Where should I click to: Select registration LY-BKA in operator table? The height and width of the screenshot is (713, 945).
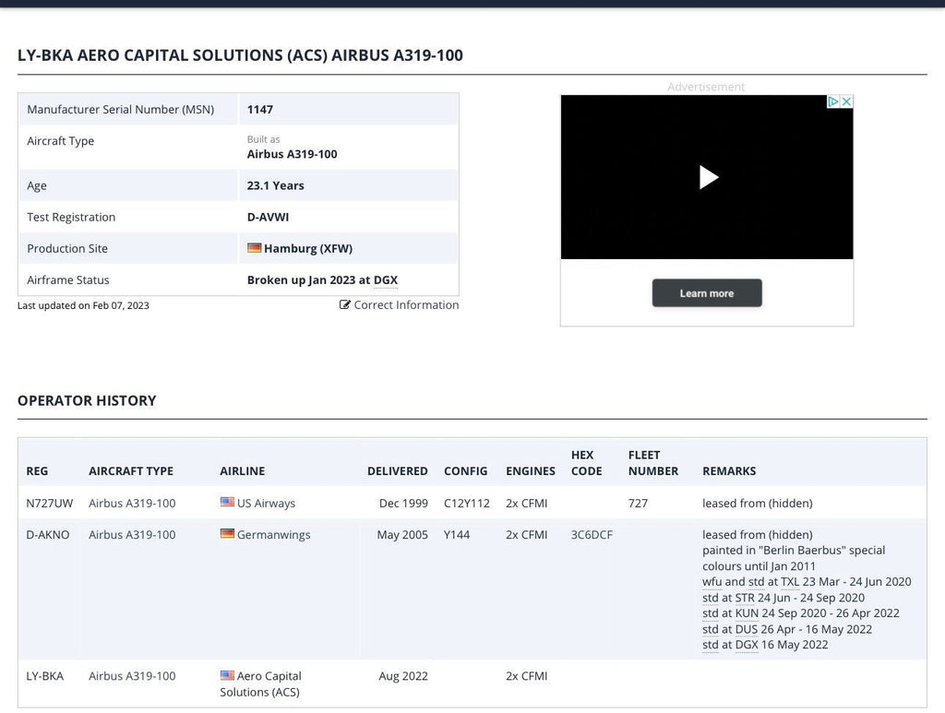tap(44, 676)
